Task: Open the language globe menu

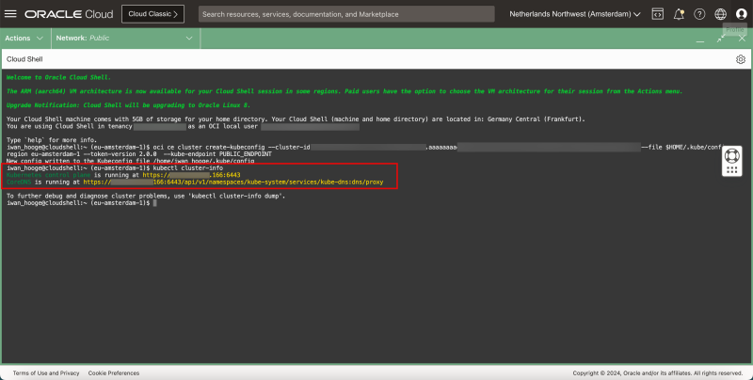Action: point(720,15)
